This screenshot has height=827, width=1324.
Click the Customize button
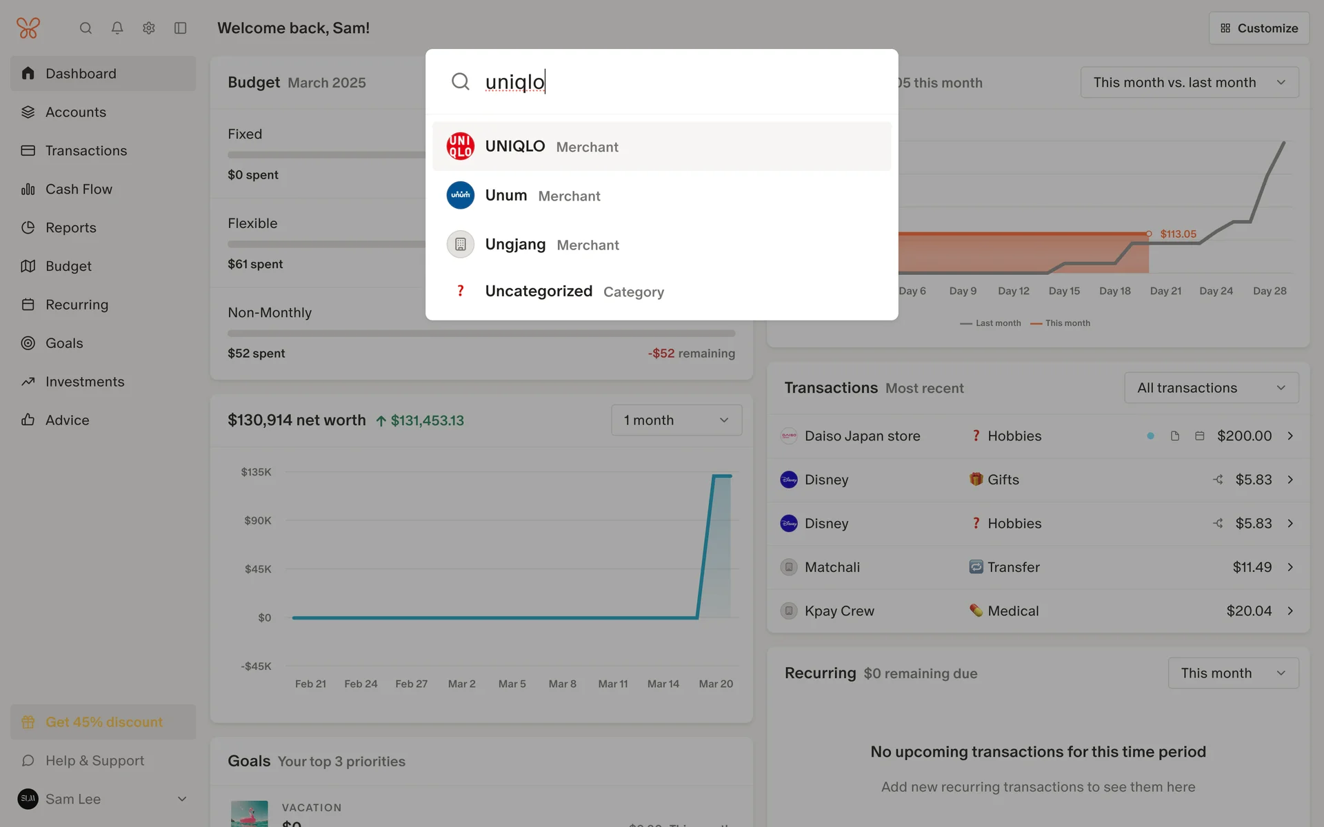pos(1258,28)
